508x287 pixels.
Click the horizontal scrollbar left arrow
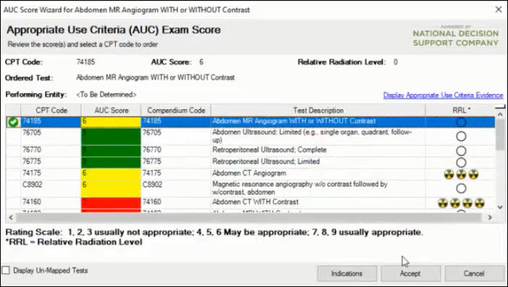(11, 218)
